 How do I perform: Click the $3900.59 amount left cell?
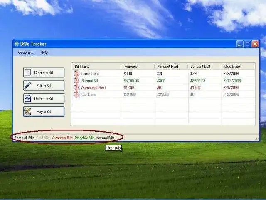pos(198,80)
